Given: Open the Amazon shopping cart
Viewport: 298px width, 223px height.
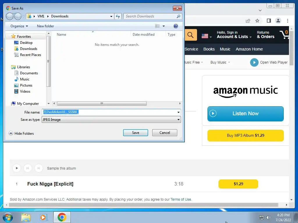Looking at the screenshot, I should [x=285, y=35].
